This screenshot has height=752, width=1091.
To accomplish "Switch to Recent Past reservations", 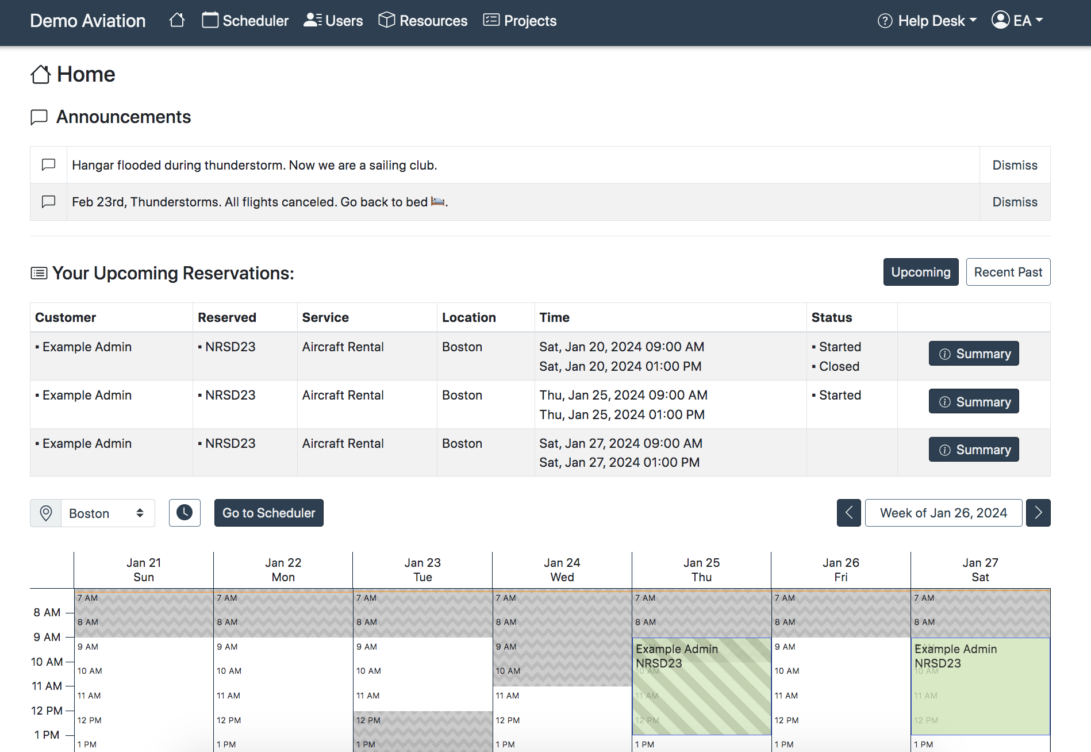I will (1008, 272).
